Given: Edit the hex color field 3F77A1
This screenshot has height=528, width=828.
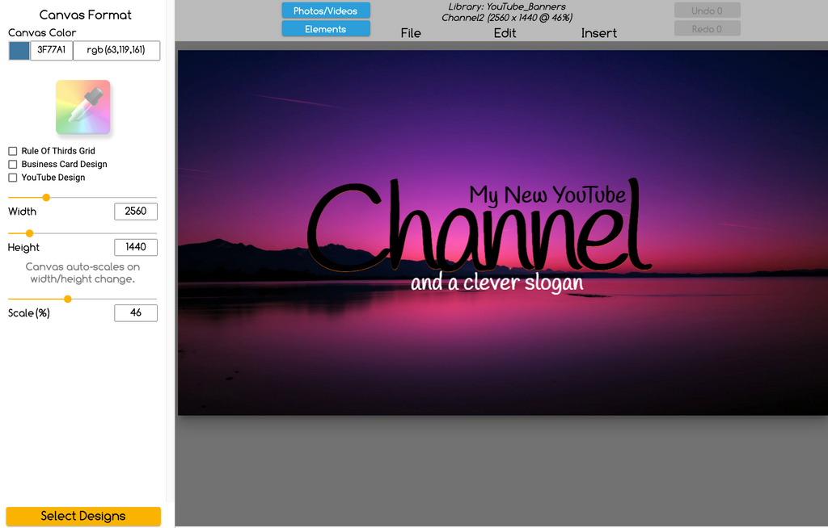Looking at the screenshot, I should (x=51, y=51).
